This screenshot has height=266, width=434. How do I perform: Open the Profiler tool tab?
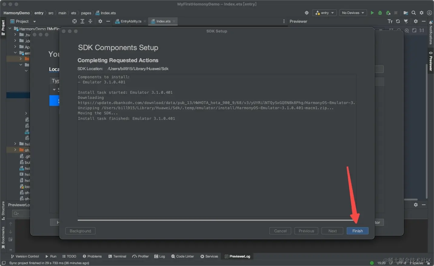coord(140,256)
